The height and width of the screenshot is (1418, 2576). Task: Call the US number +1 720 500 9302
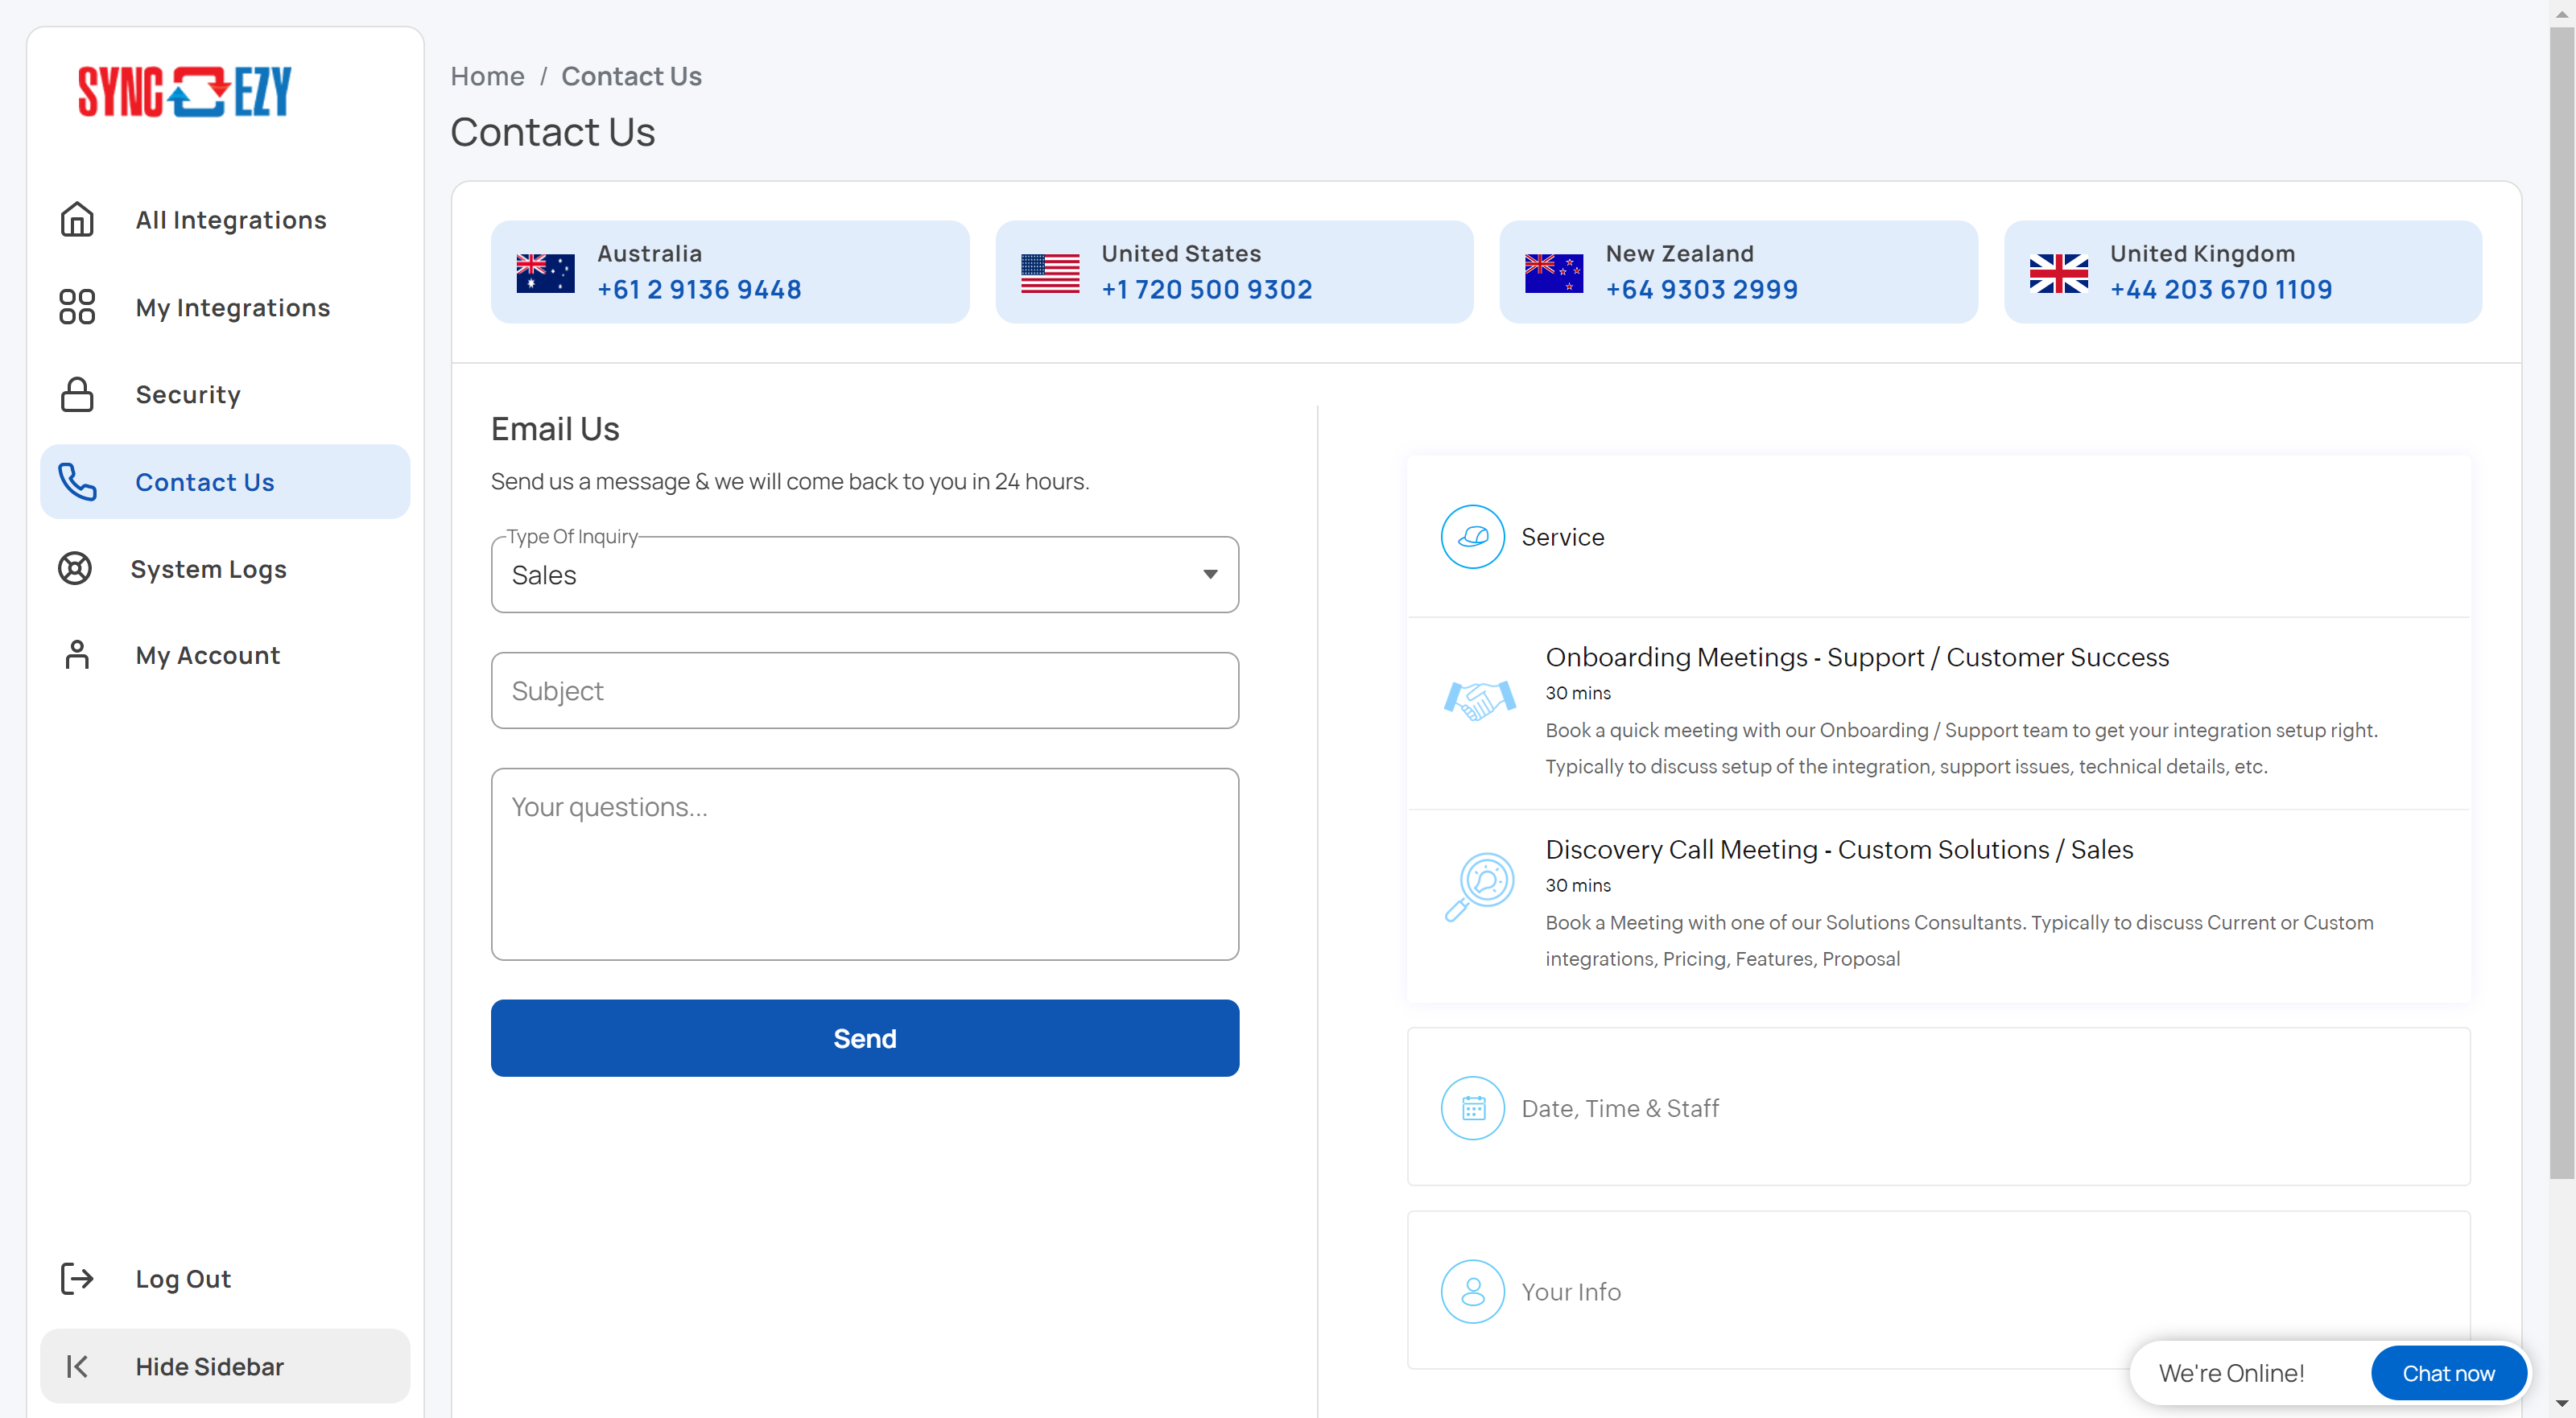point(1207,290)
